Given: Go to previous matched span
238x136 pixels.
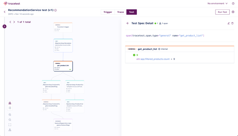Looking at the screenshot, I should (10, 22).
